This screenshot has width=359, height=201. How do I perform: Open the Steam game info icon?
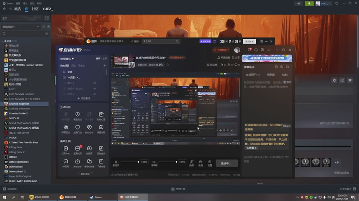point(342,80)
